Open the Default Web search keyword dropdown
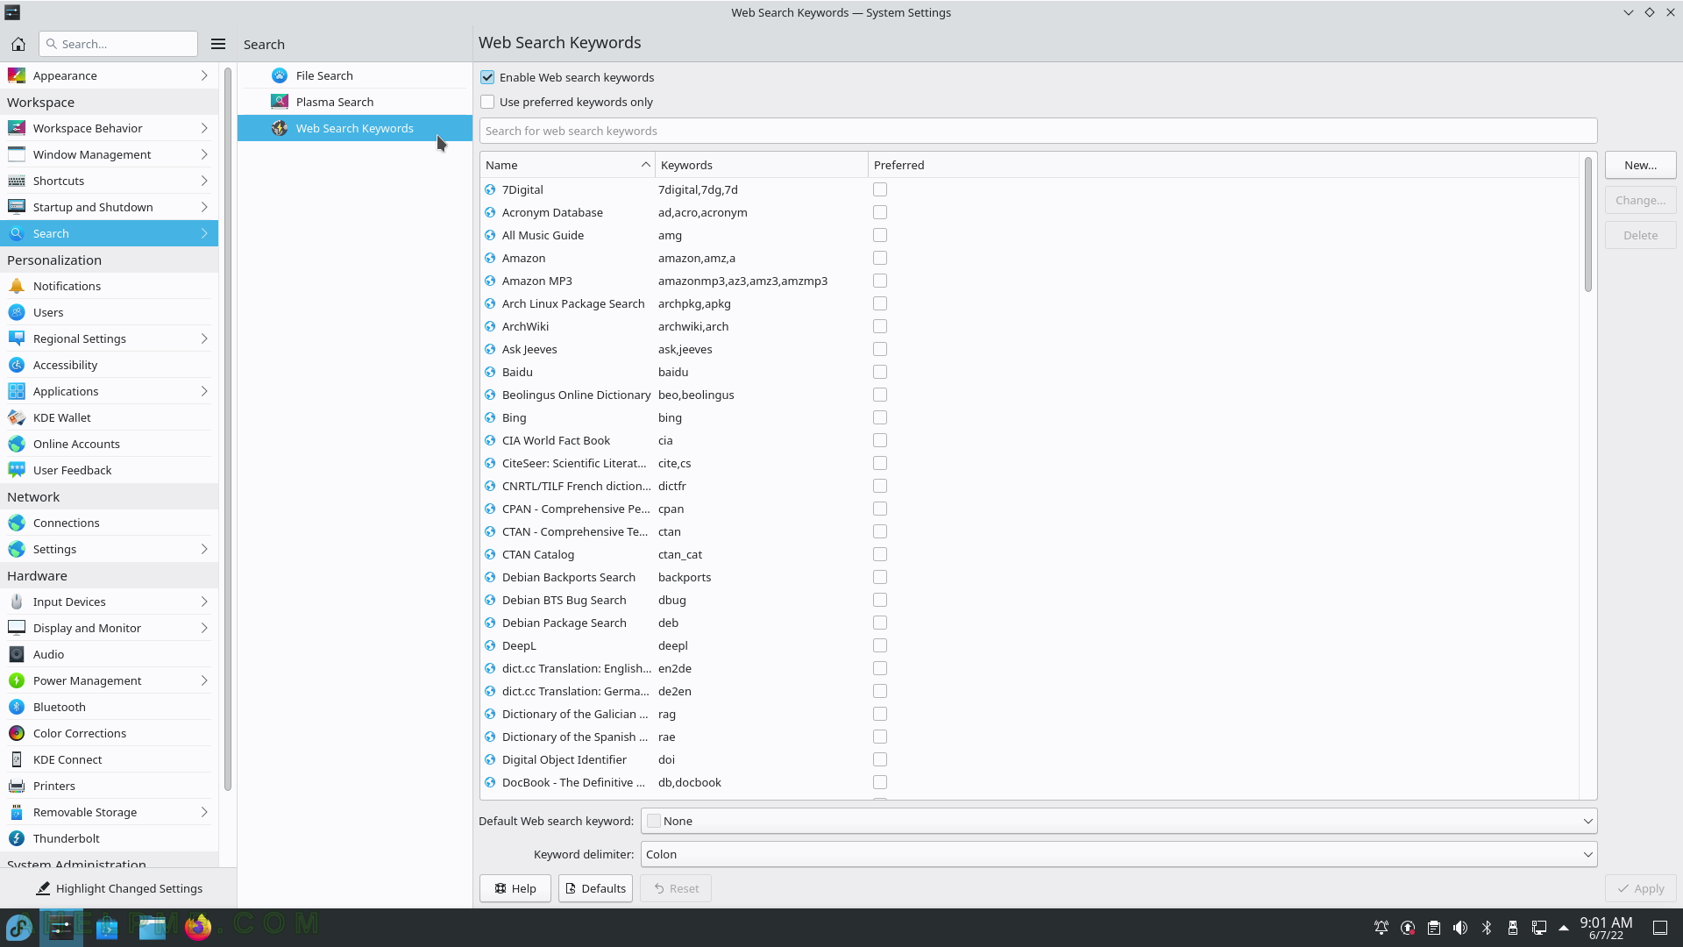1683x947 pixels. [1118, 821]
